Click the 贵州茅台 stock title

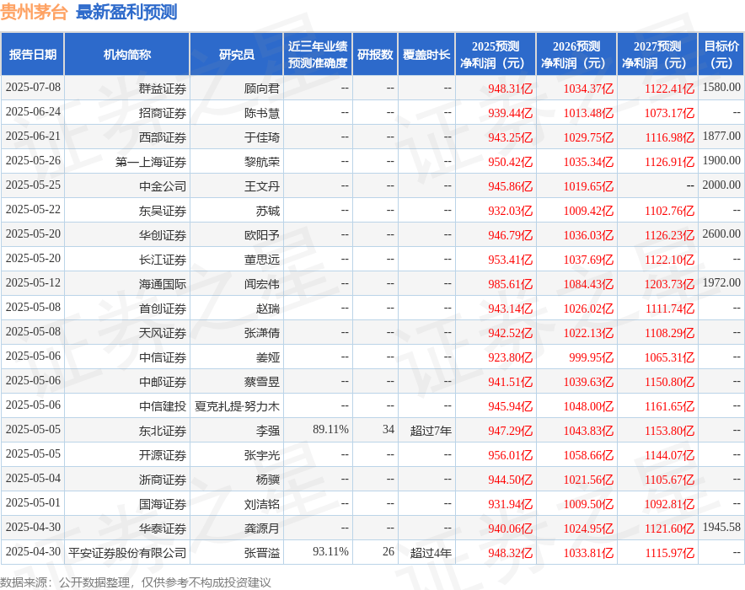pos(32,12)
